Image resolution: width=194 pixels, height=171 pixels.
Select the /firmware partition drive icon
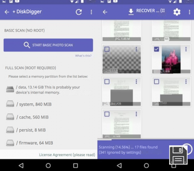coord(10,143)
